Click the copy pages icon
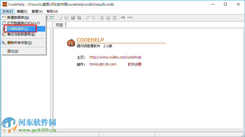Image resolution: width=245 pixels, height=137 pixels. (108, 18)
